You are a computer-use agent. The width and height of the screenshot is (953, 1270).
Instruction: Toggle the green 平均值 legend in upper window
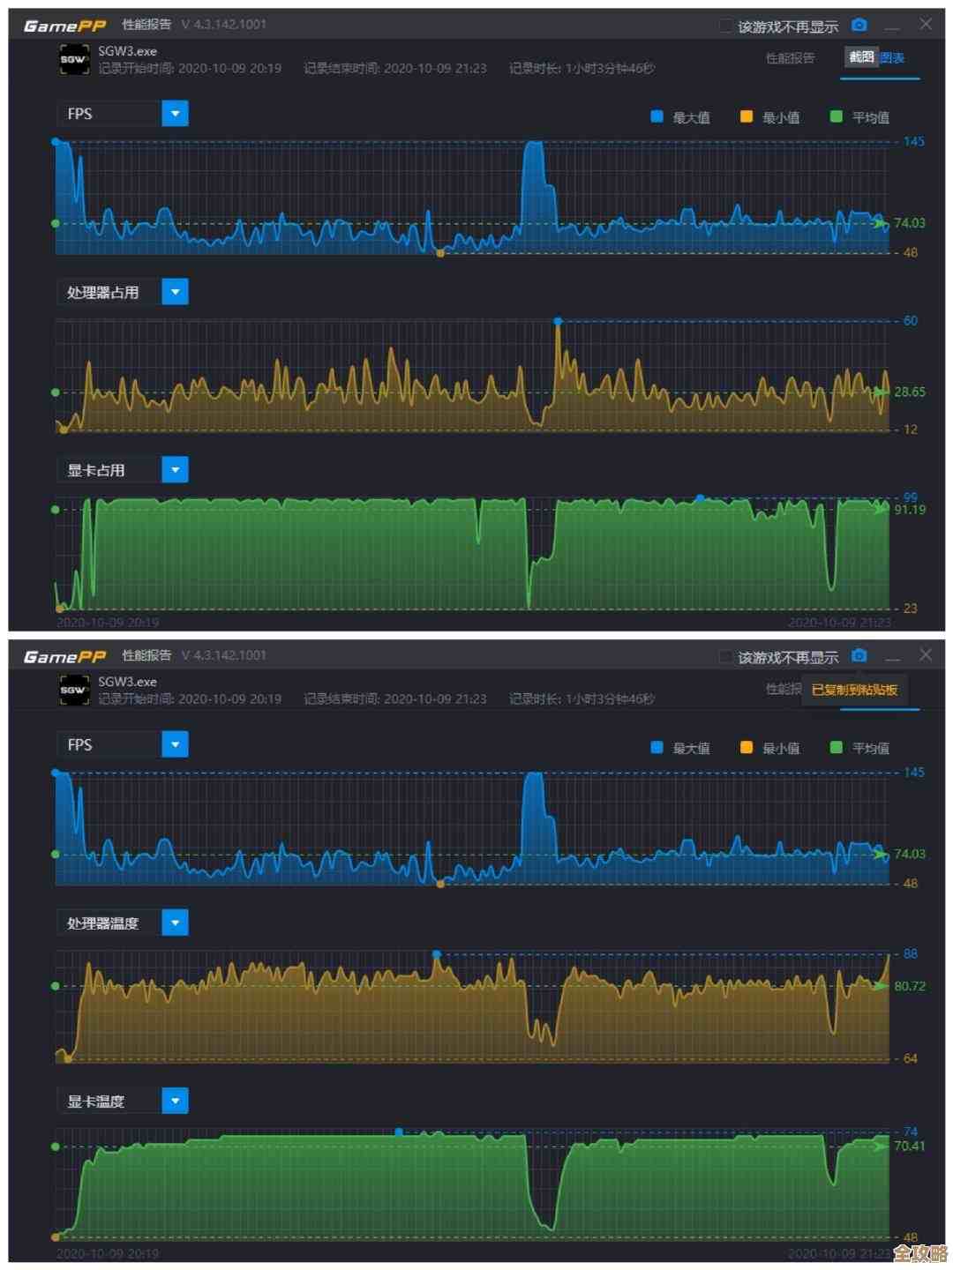coord(837,116)
